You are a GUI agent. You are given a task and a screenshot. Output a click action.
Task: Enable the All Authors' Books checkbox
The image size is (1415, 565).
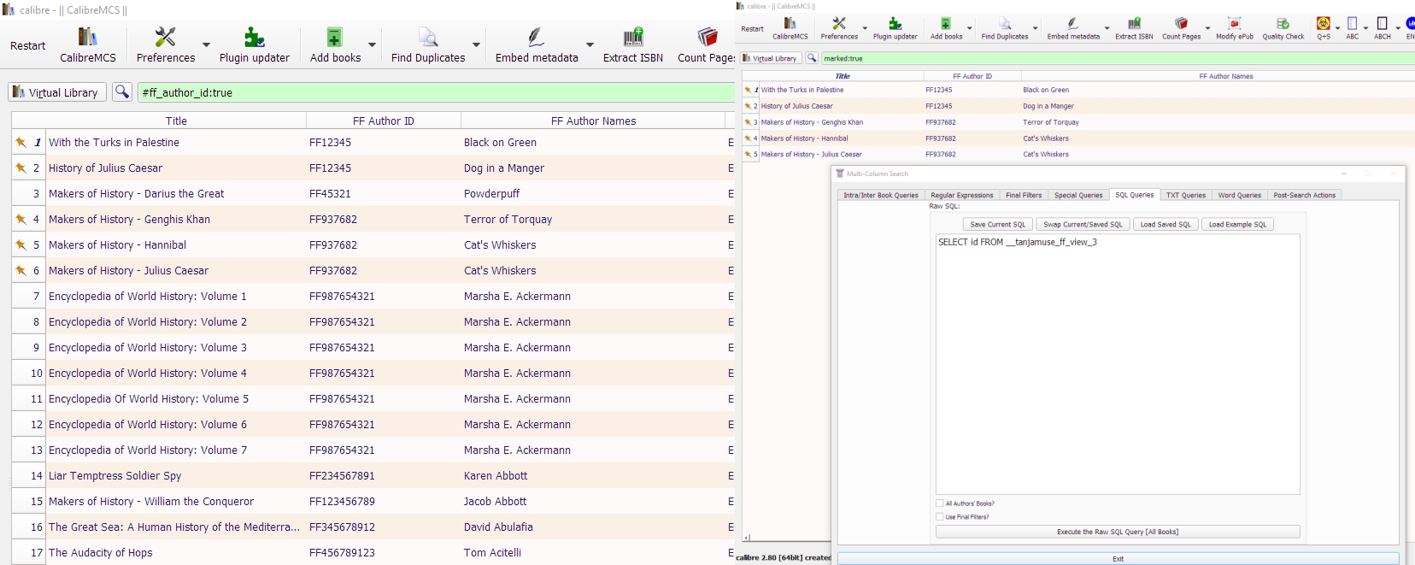[x=940, y=503]
